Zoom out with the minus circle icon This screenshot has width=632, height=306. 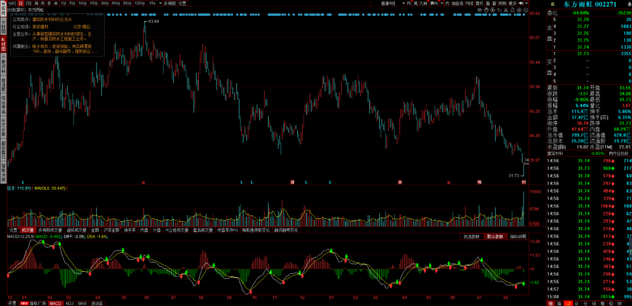pyautogui.click(x=525, y=10)
